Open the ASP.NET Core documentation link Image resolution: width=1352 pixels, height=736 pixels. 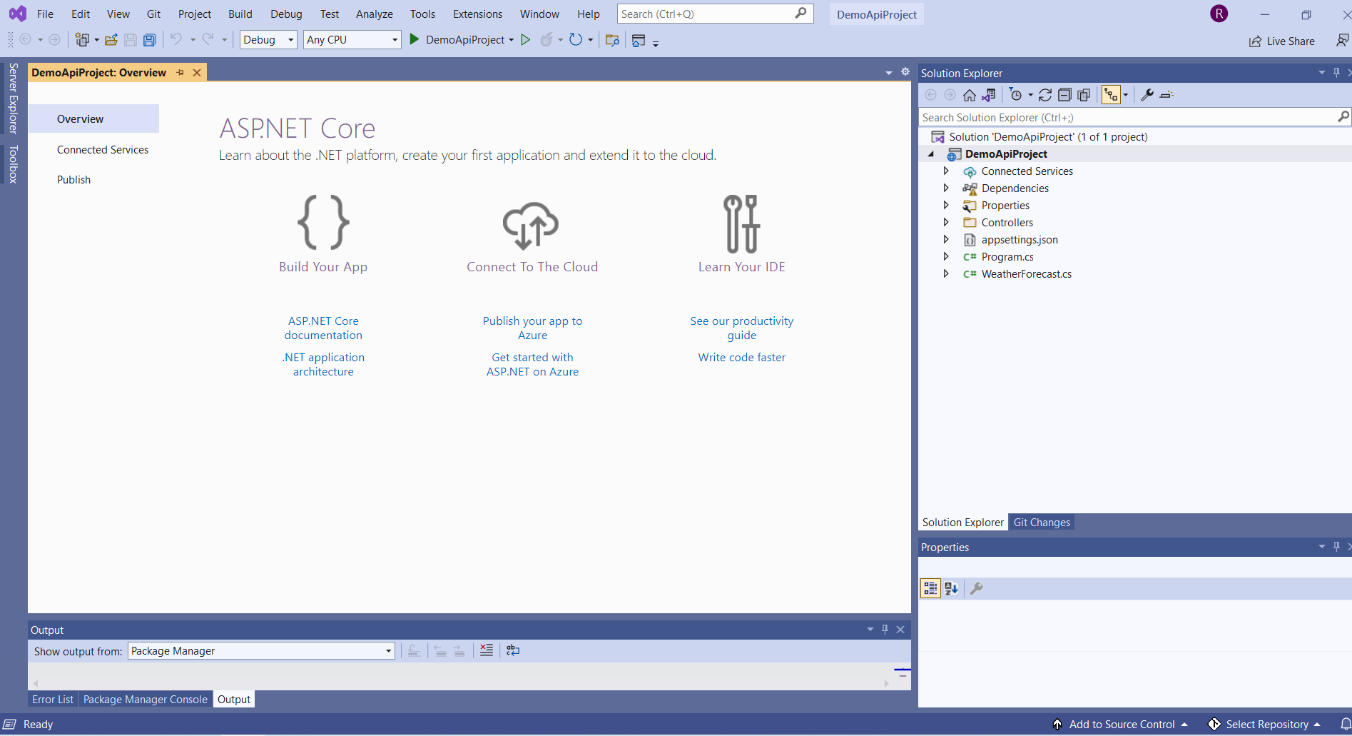323,328
